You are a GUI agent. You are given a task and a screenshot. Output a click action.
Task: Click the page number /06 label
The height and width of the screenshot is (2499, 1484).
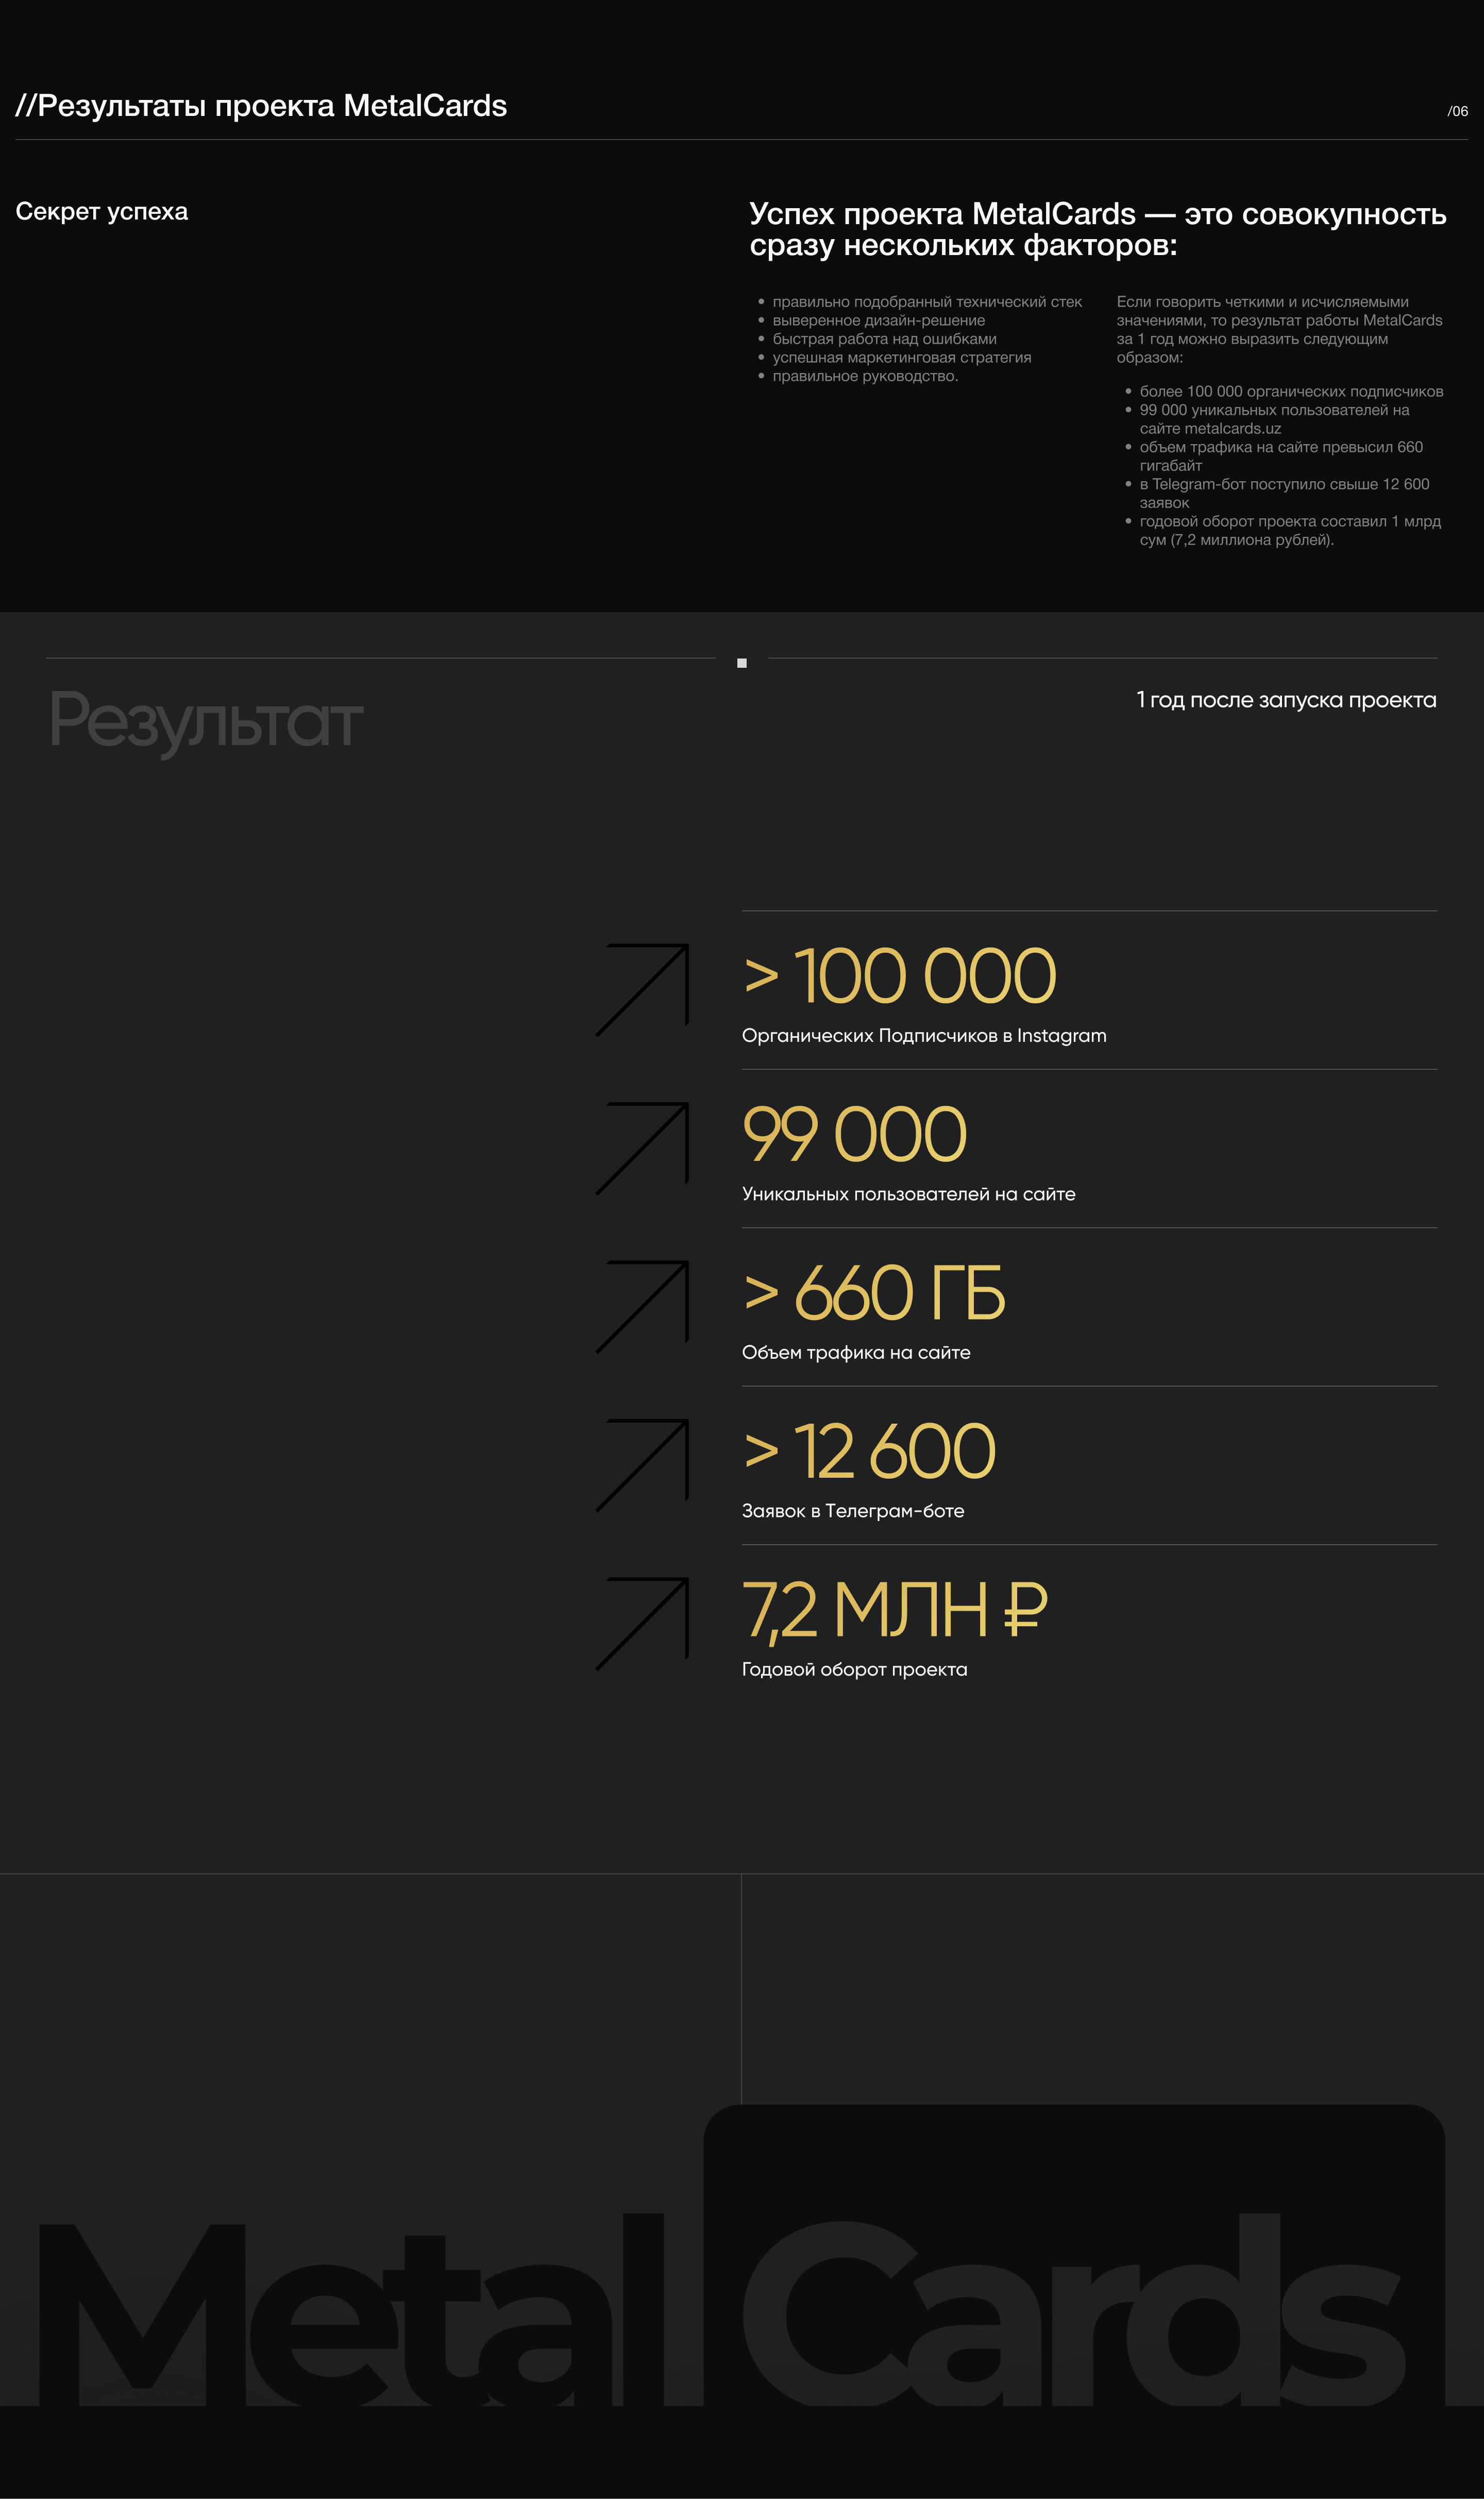tap(1457, 111)
